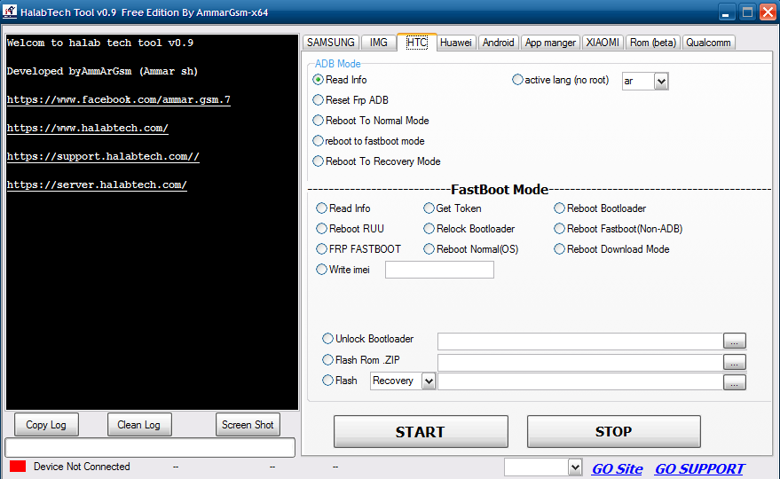Select Reboot To Recovery Mode option

click(x=319, y=161)
